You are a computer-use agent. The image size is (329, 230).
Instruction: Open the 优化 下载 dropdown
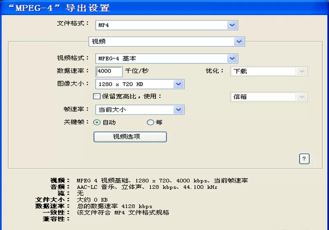(269, 71)
